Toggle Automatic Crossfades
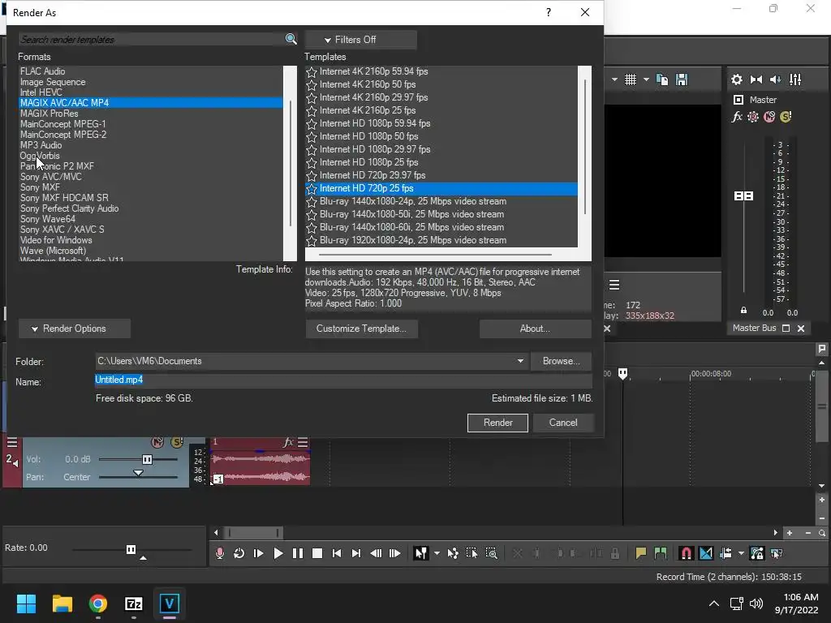 [706, 553]
